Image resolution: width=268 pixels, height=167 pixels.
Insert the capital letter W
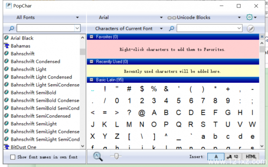coord(252,124)
